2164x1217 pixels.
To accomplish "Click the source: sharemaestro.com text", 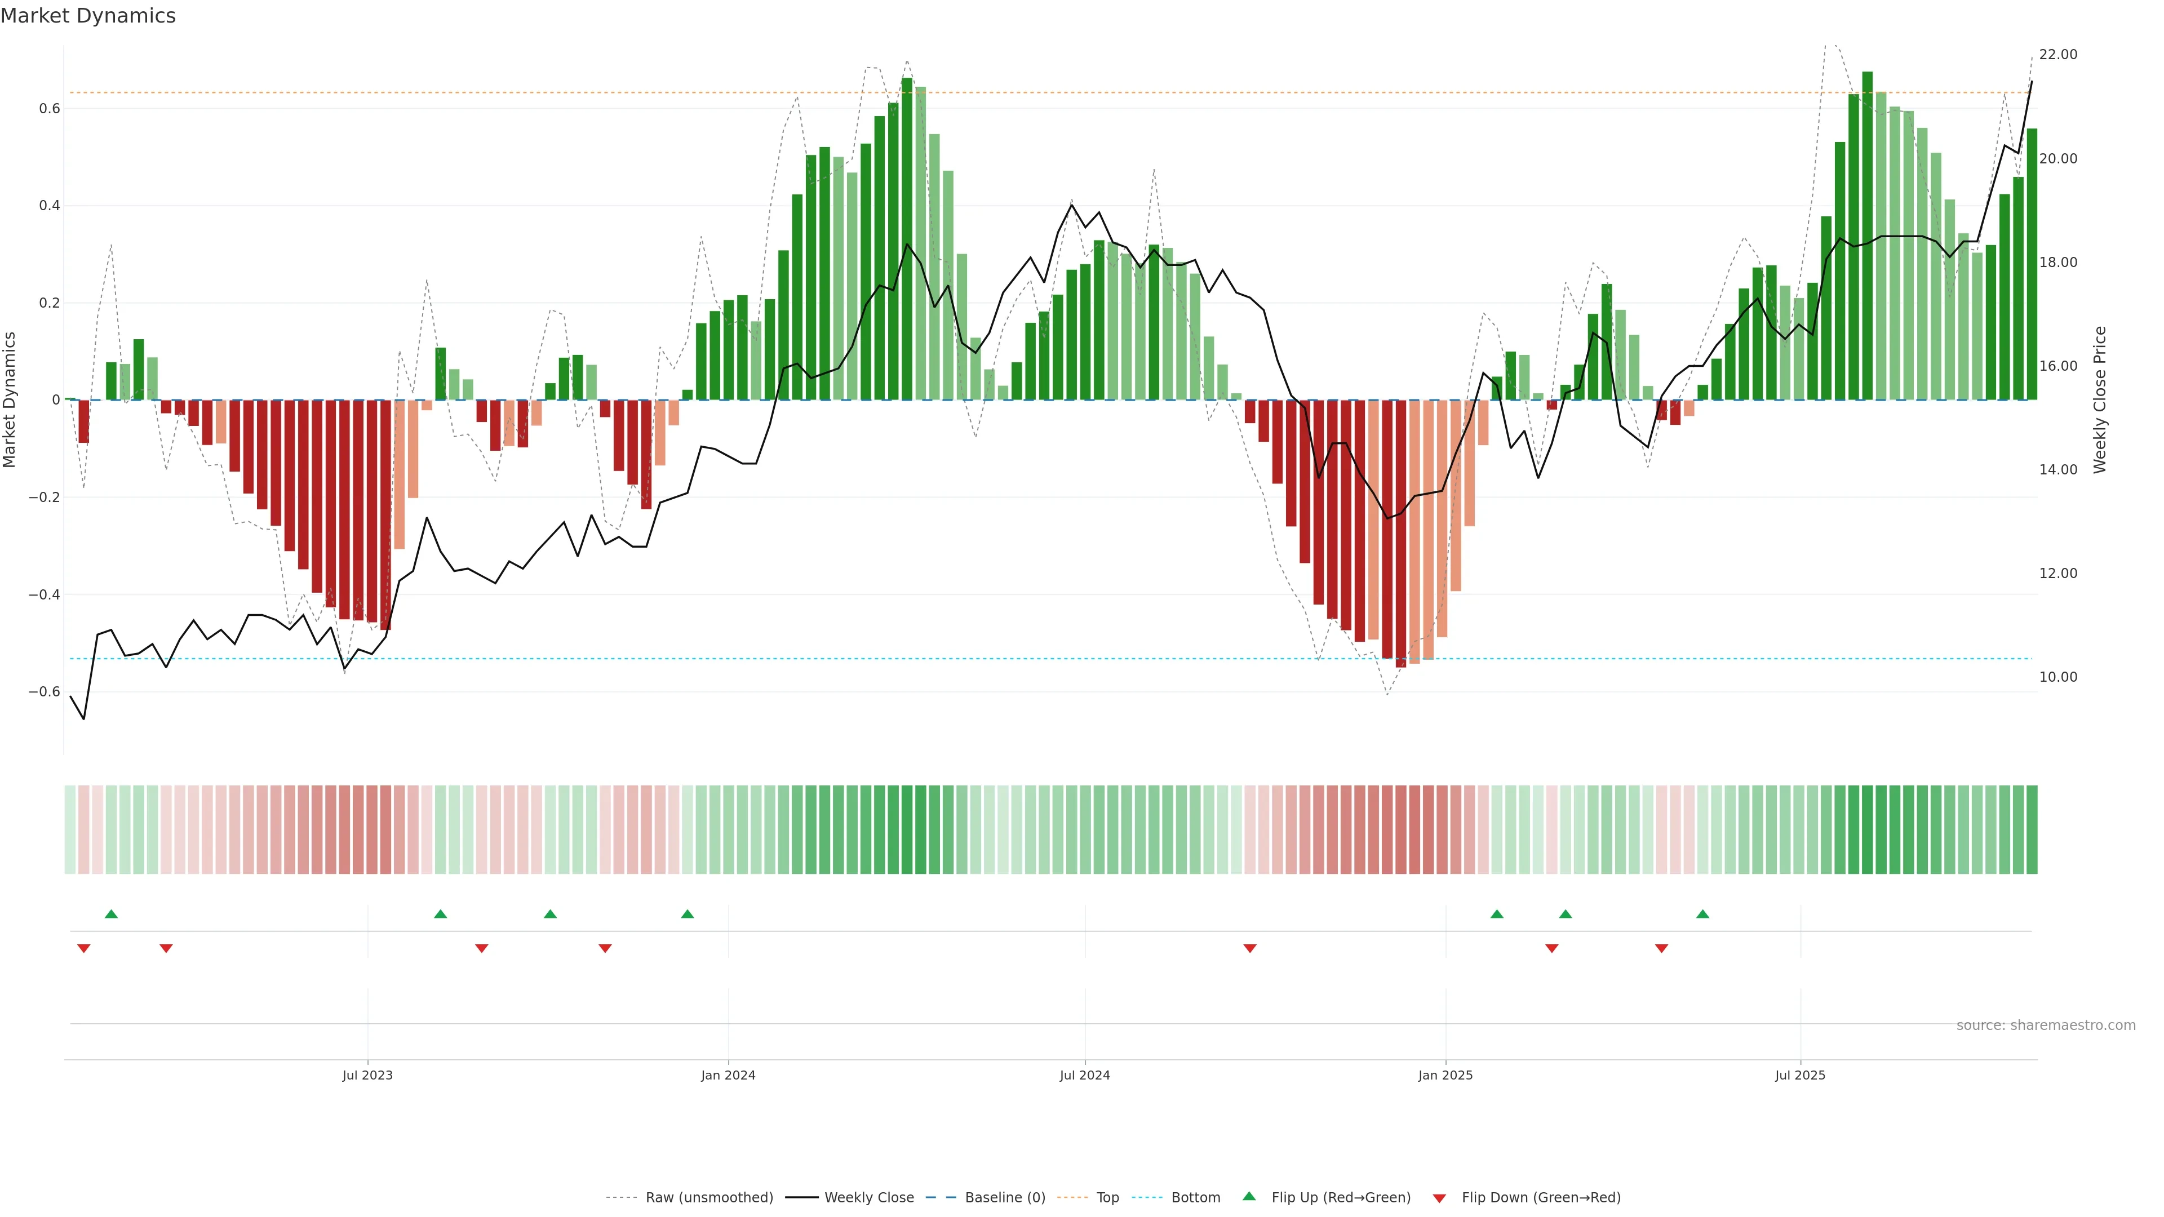I will tap(2046, 1025).
